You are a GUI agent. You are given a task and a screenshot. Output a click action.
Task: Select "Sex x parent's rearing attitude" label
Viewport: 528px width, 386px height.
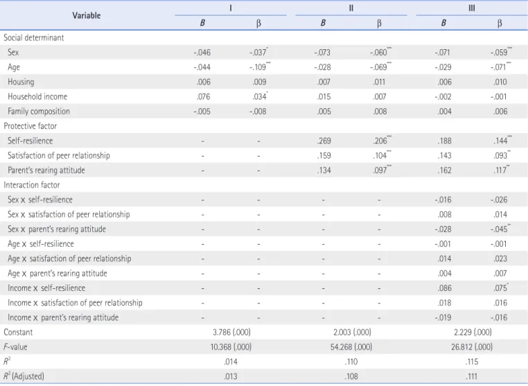click(x=57, y=229)
